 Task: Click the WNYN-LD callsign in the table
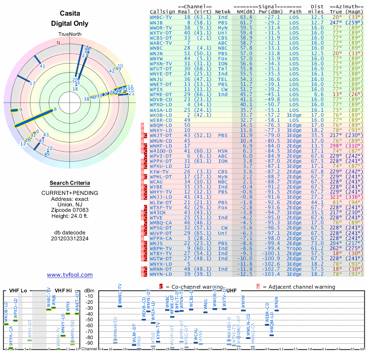(161, 274)
